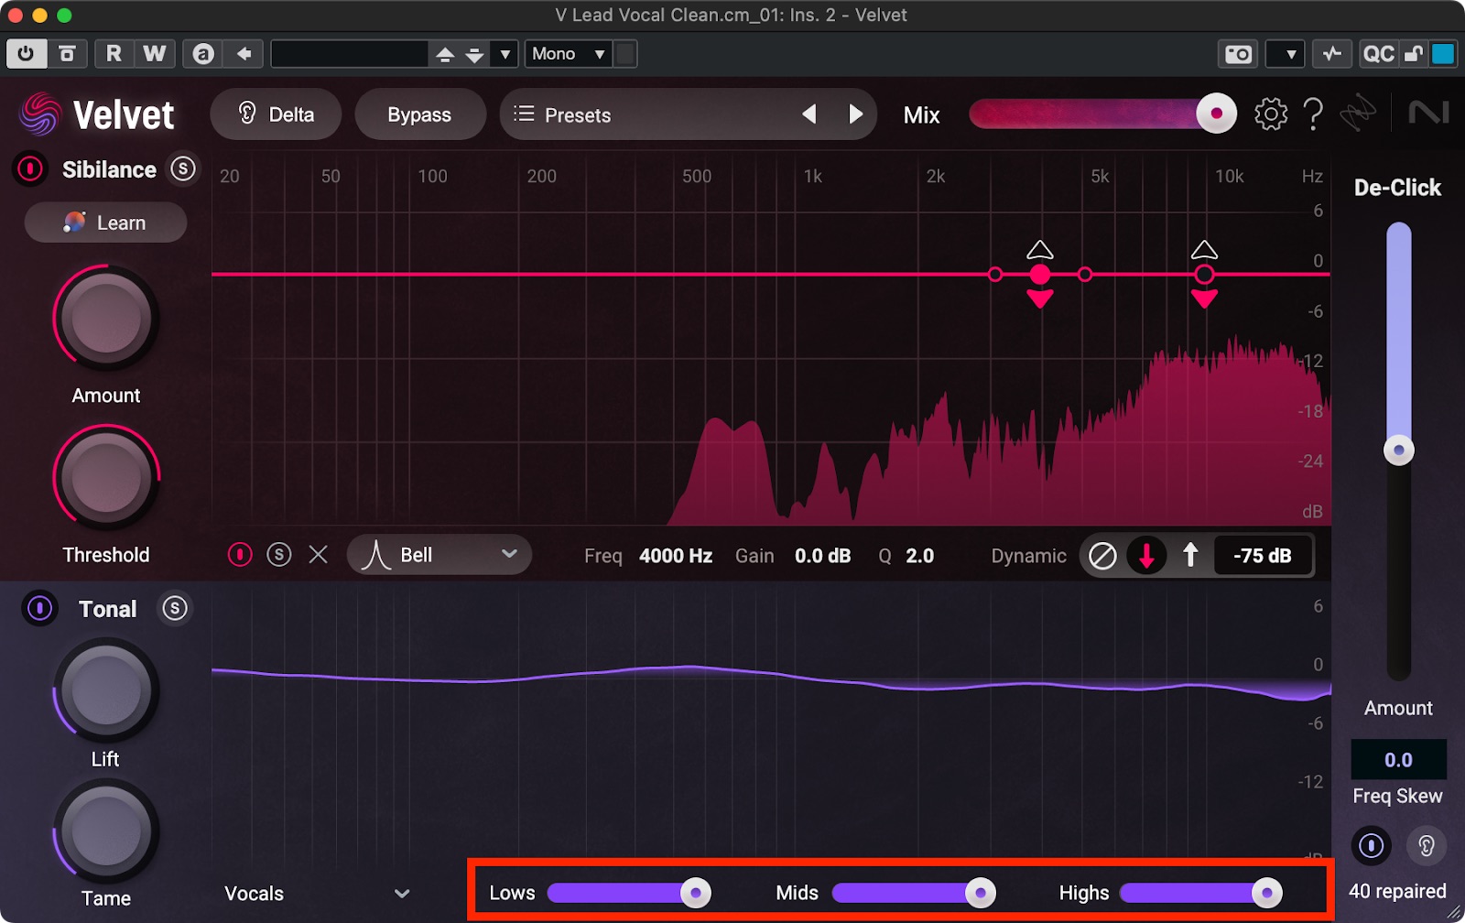Screen dimensions: 1465x923
Task: Click the question mark help icon
Action: click(x=1313, y=114)
